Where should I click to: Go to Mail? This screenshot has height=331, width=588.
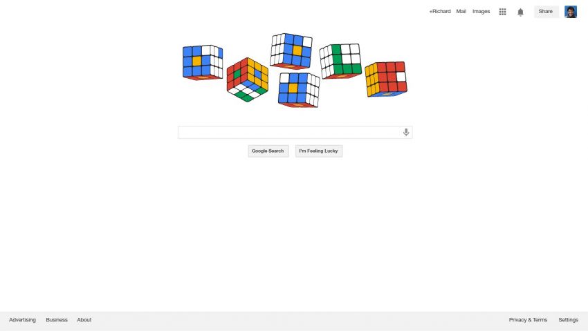(x=461, y=12)
